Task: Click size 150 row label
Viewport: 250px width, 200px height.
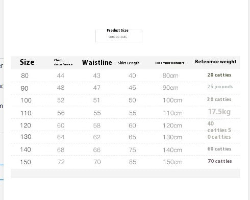Action: [26, 162]
